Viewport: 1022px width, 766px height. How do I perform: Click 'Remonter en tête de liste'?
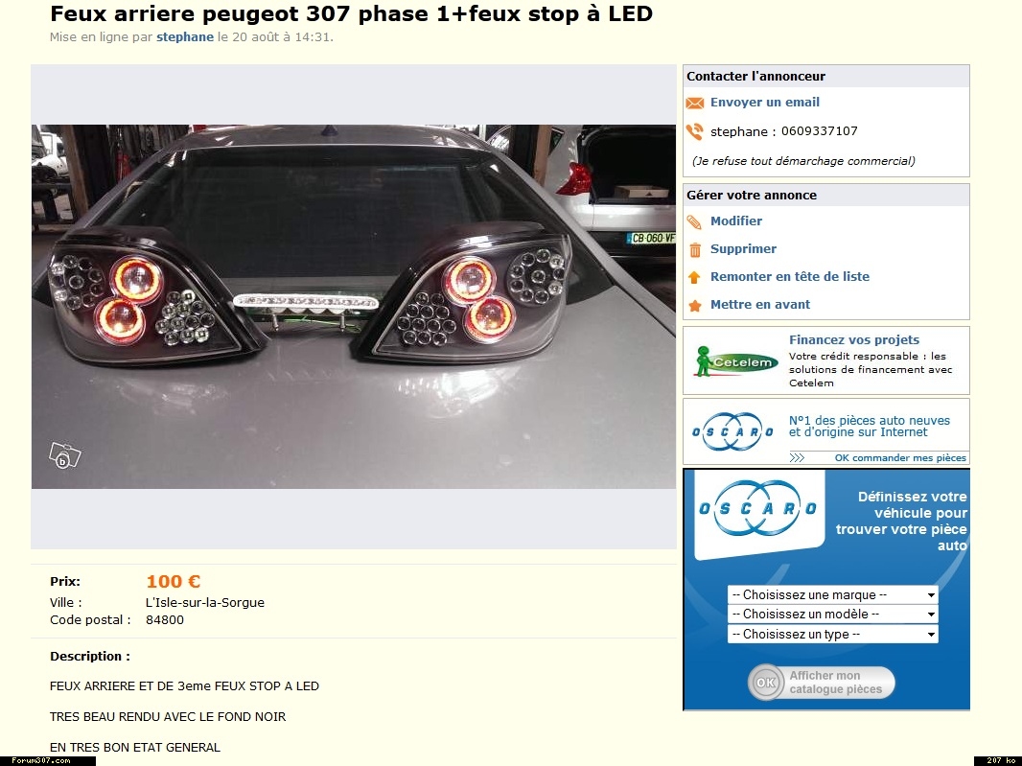(790, 276)
